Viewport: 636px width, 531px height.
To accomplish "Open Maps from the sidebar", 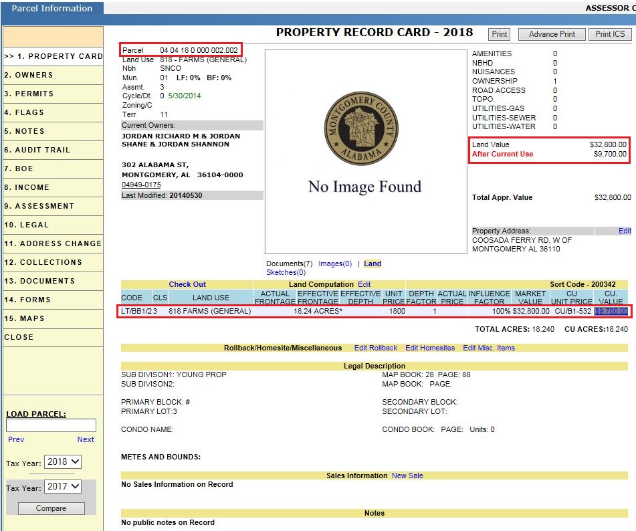I will click(x=53, y=318).
